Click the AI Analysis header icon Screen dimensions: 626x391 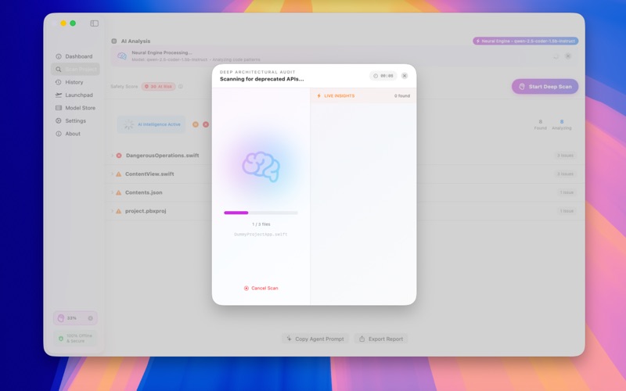(x=114, y=41)
